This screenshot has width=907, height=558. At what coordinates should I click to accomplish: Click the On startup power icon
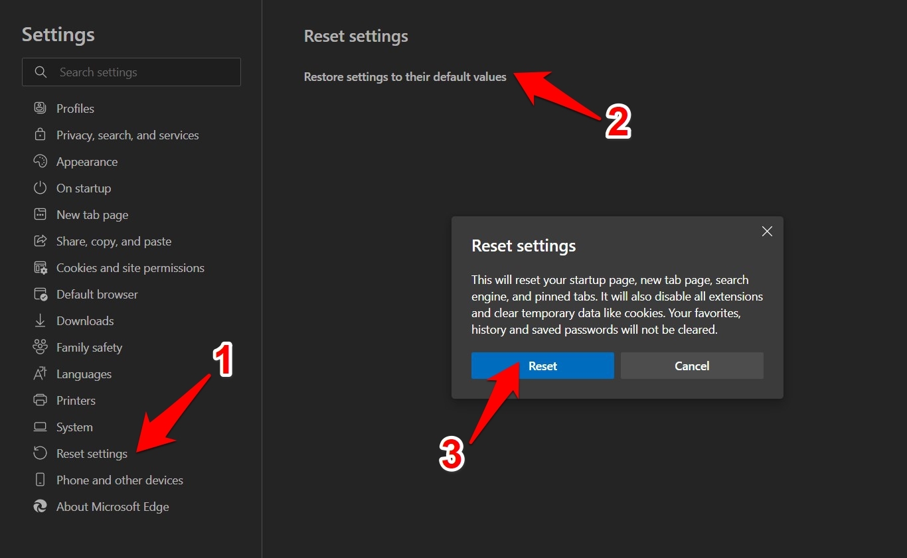[40, 188]
